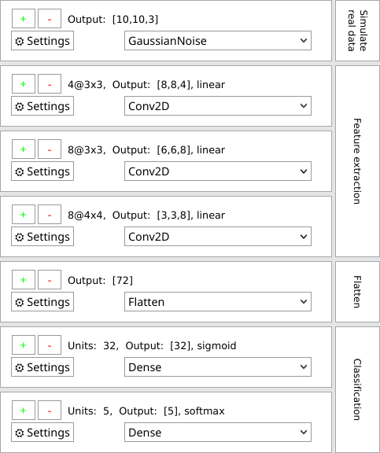Open Settings for the Flatten layer

(42, 302)
